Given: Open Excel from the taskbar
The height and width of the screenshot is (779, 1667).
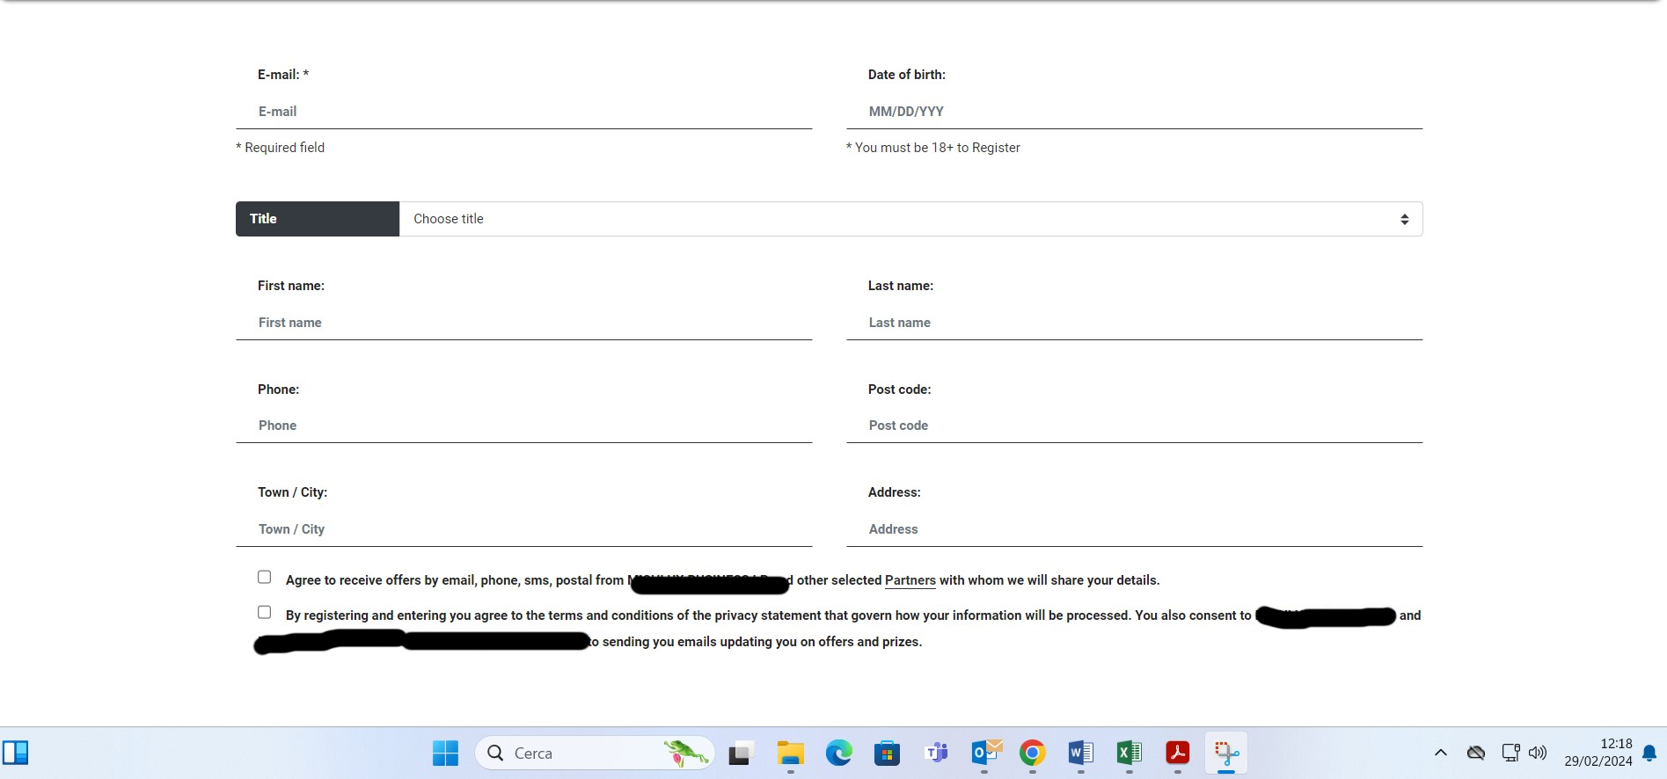Looking at the screenshot, I should coord(1129,754).
